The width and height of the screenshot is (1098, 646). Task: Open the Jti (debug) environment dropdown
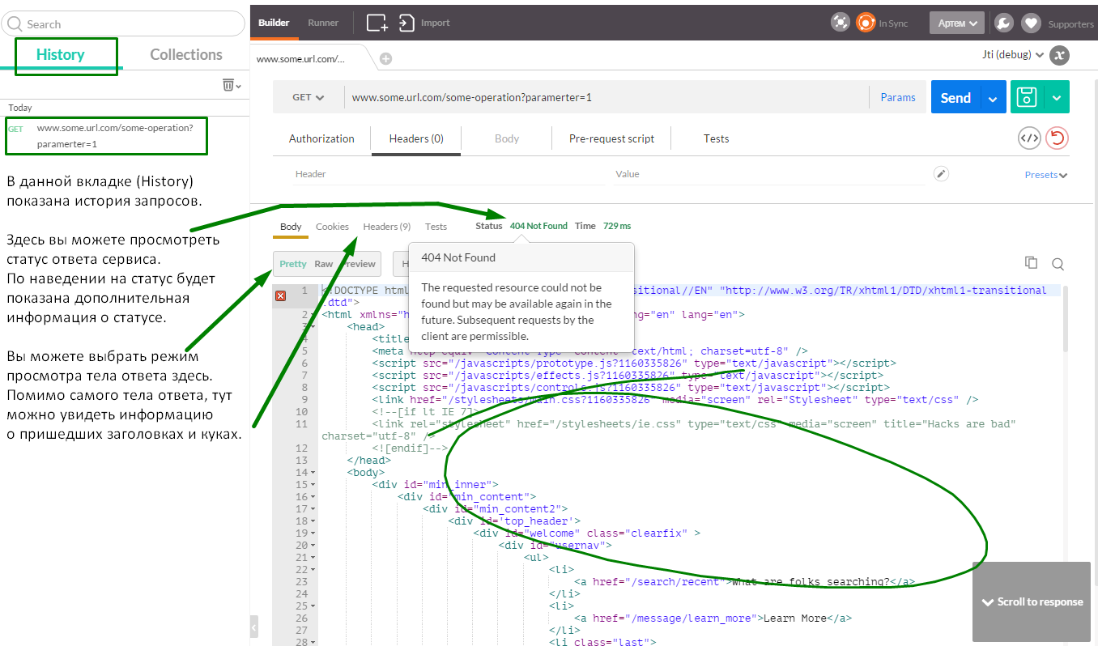1012,55
